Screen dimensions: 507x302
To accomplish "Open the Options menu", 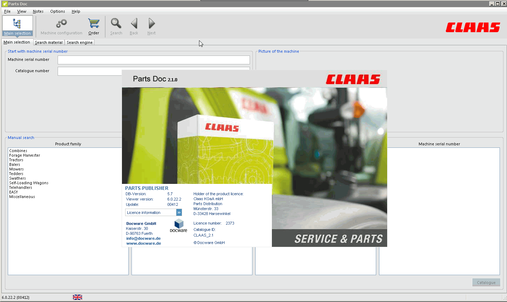I will click(57, 11).
